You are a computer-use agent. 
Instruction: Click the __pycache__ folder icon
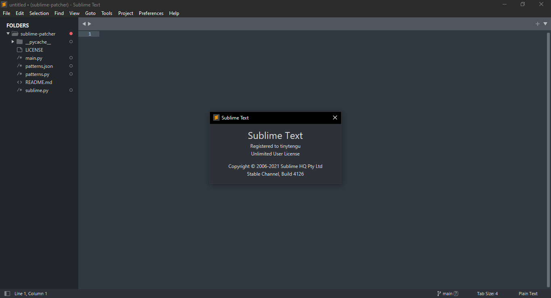[20, 42]
